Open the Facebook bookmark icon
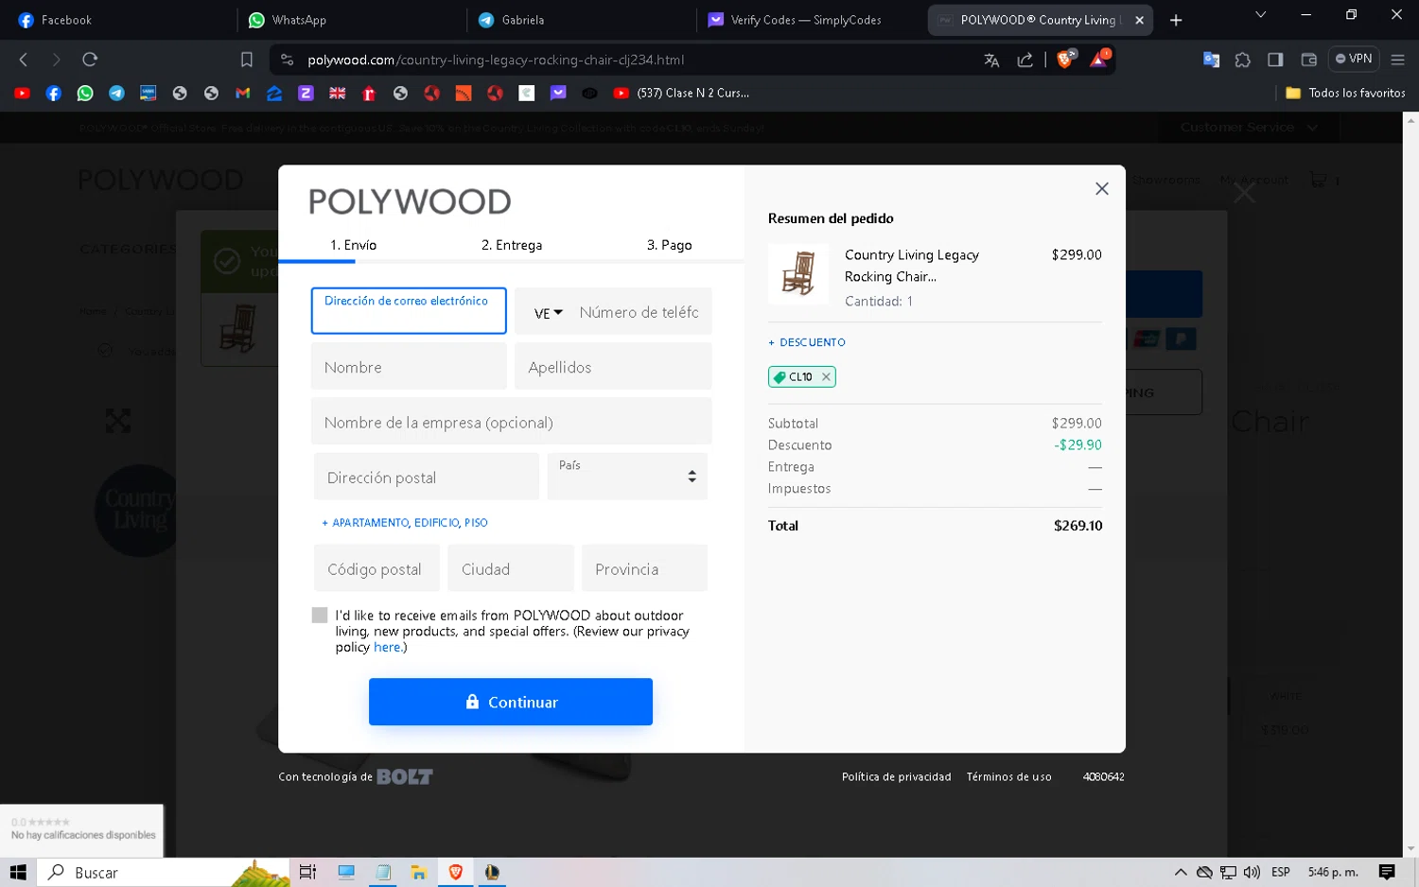The width and height of the screenshot is (1419, 887). 54,93
